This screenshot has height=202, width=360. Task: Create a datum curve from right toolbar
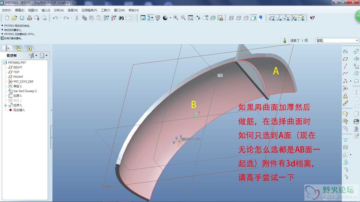pyautogui.click(x=346, y=74)
